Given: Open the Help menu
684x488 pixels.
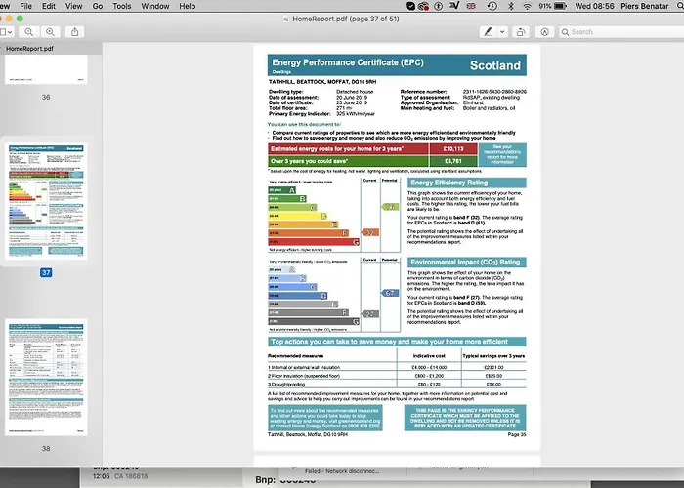Looking at the screenshot, I should click(x=188, y=6).
